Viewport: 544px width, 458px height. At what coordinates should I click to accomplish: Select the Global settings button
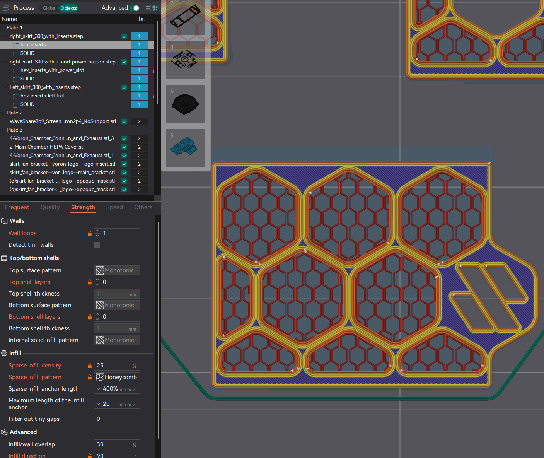(x=49, y=8)
